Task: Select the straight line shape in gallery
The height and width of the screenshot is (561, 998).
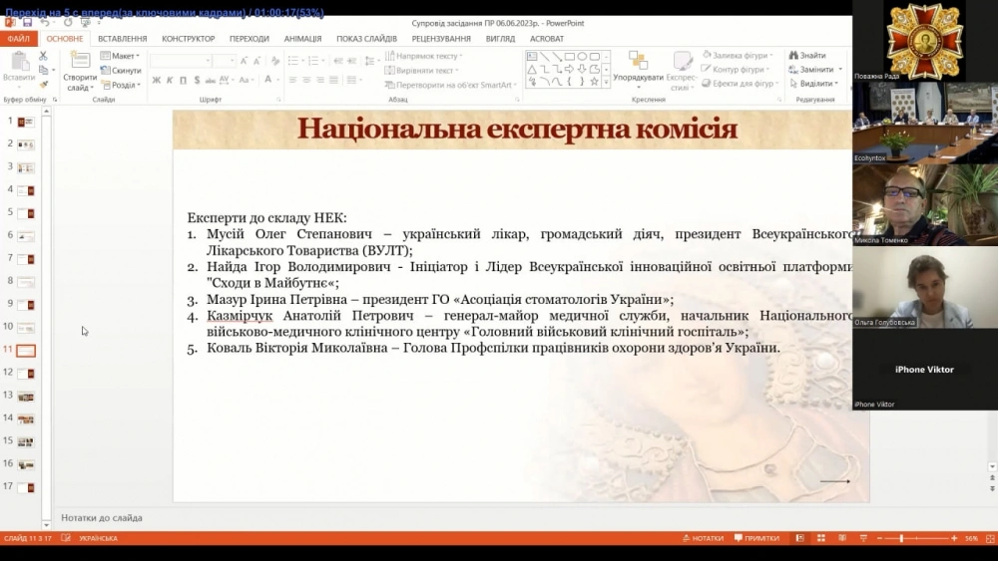Action: tap(545, 57)
